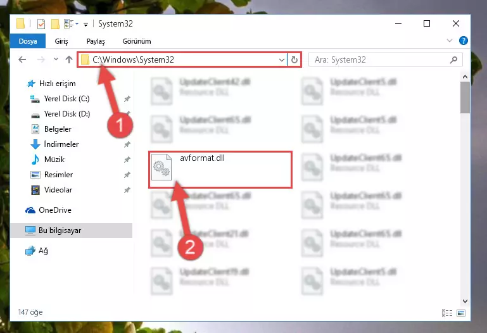Click the pin icon beside İndirmeler
The height and width of the screenshot is (333, 487).
click(127, 144)
